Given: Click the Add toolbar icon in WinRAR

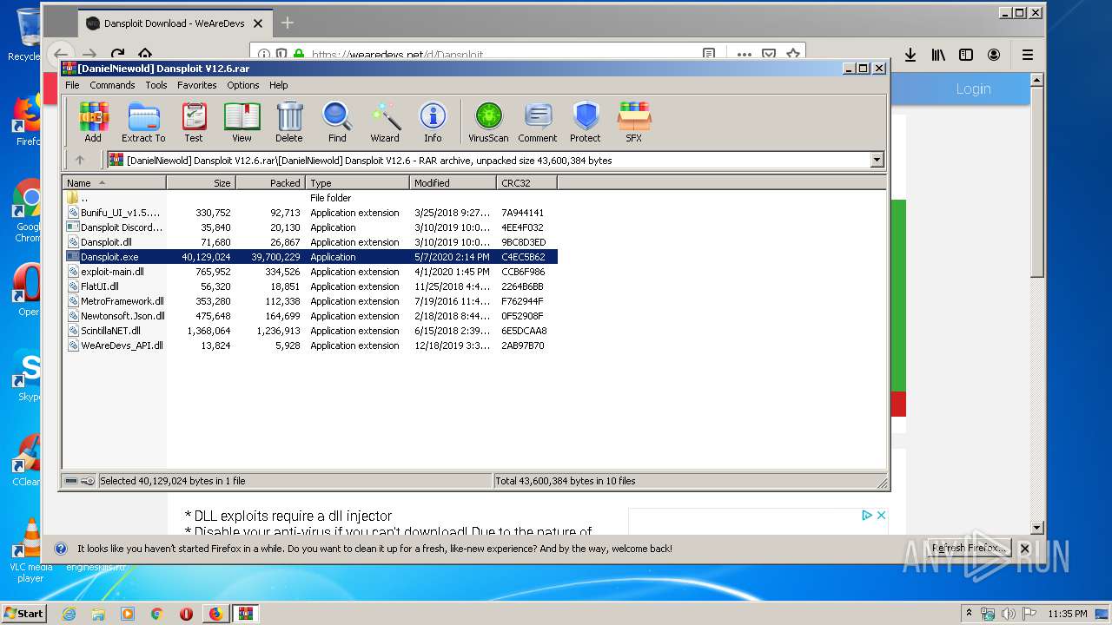Looking at the screenshot, I should (93, 122).
